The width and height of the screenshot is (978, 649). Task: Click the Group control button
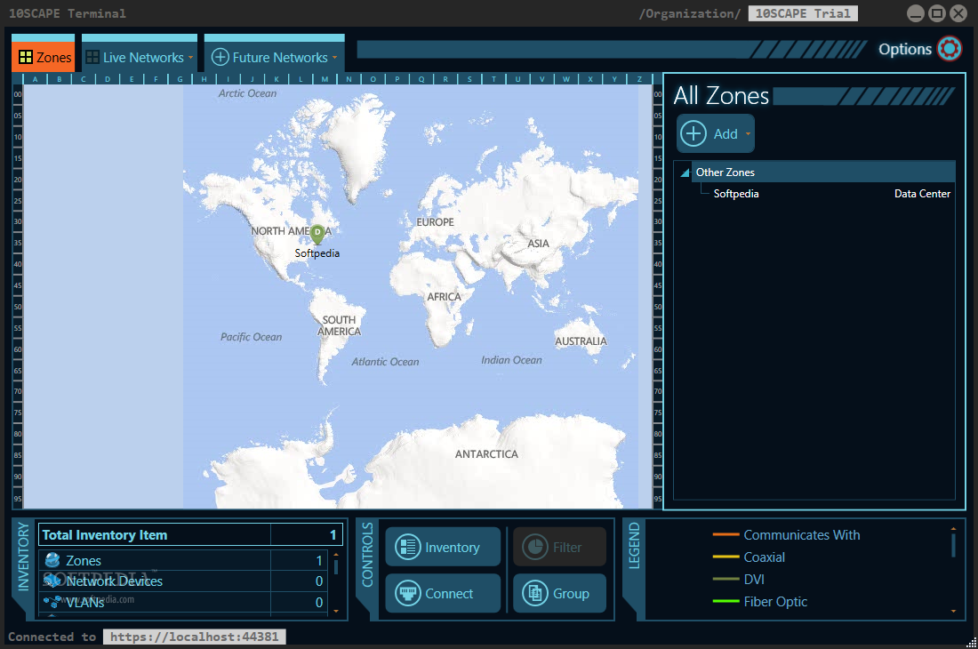point(559,593)
